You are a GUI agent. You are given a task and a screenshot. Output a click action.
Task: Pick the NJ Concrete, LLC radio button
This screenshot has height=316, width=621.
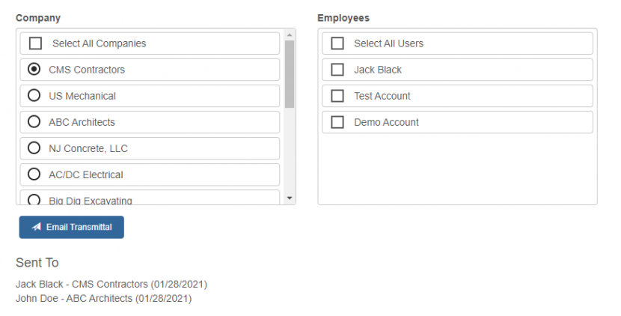pos(34,148)
